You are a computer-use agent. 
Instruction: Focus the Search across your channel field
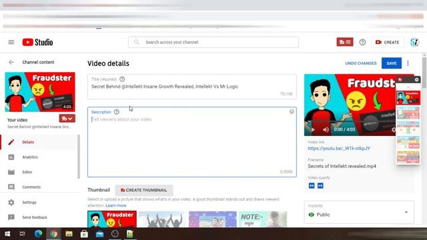tap(213, 42)
